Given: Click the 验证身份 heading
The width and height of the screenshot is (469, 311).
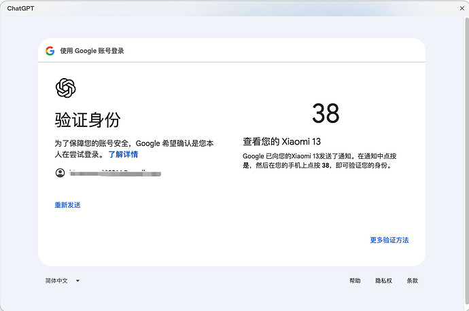Looking at the screenshot, I should (x=88, y=120).
